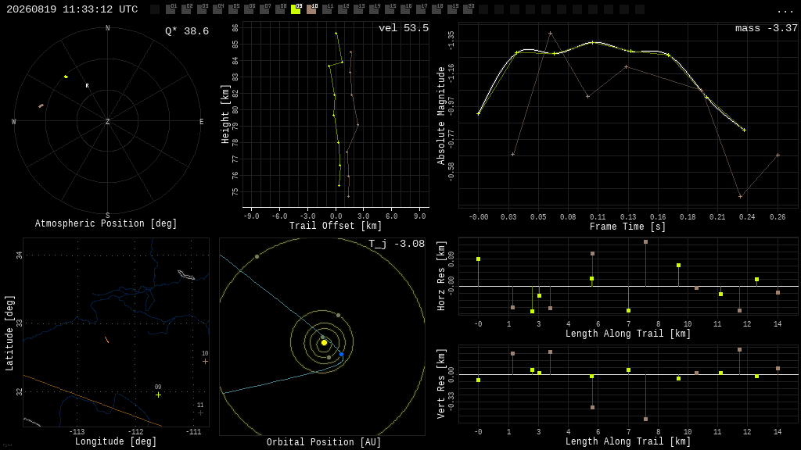Toggle the highlighted yellow station box 09

pyautogui.click(x=295, y=9)
